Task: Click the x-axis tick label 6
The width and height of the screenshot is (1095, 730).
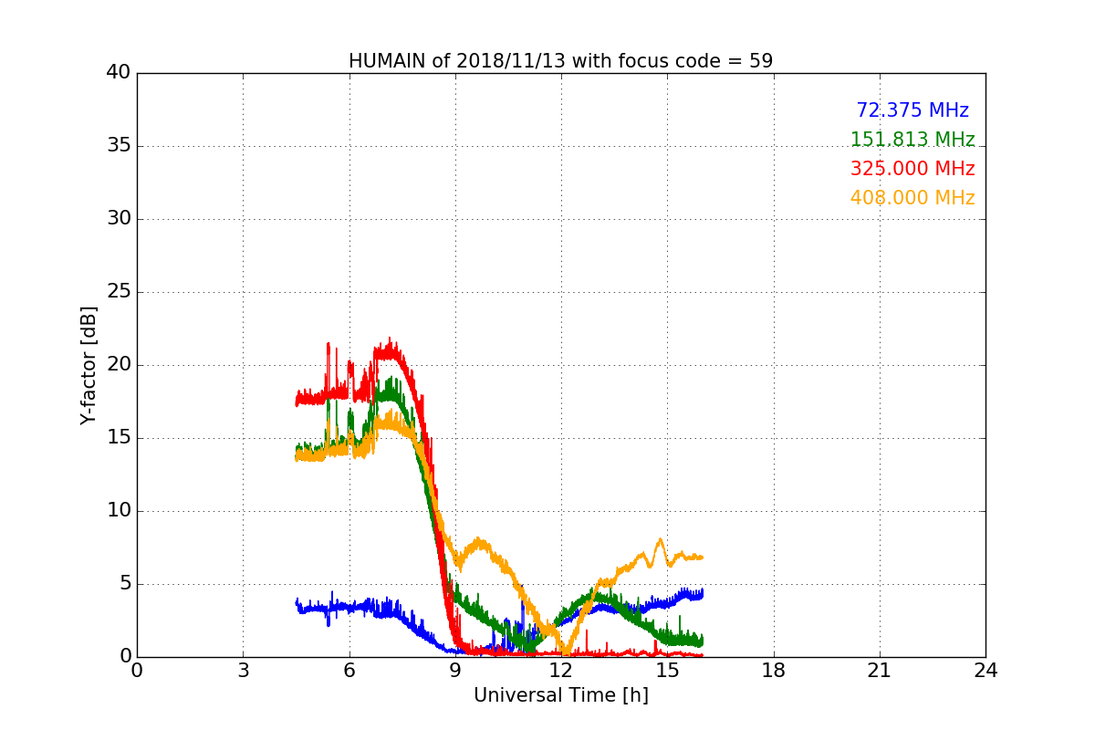Action: (349, 671)
